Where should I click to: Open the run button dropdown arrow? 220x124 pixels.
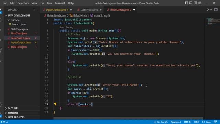pos(211,10)
